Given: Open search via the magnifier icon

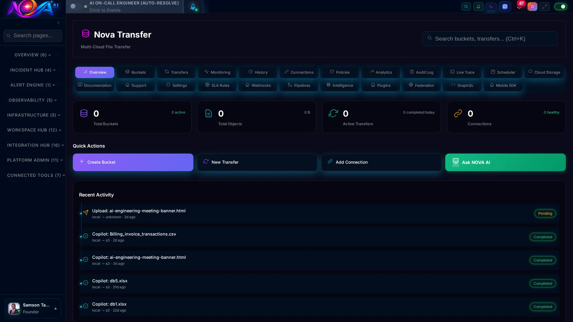Looking at the screenshot, I should pyautogui.click(x=466, y=6).
